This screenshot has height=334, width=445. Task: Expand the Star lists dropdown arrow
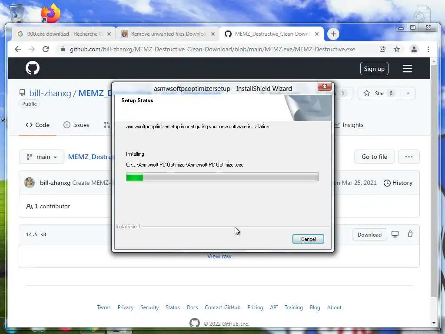tap(408, 93)
